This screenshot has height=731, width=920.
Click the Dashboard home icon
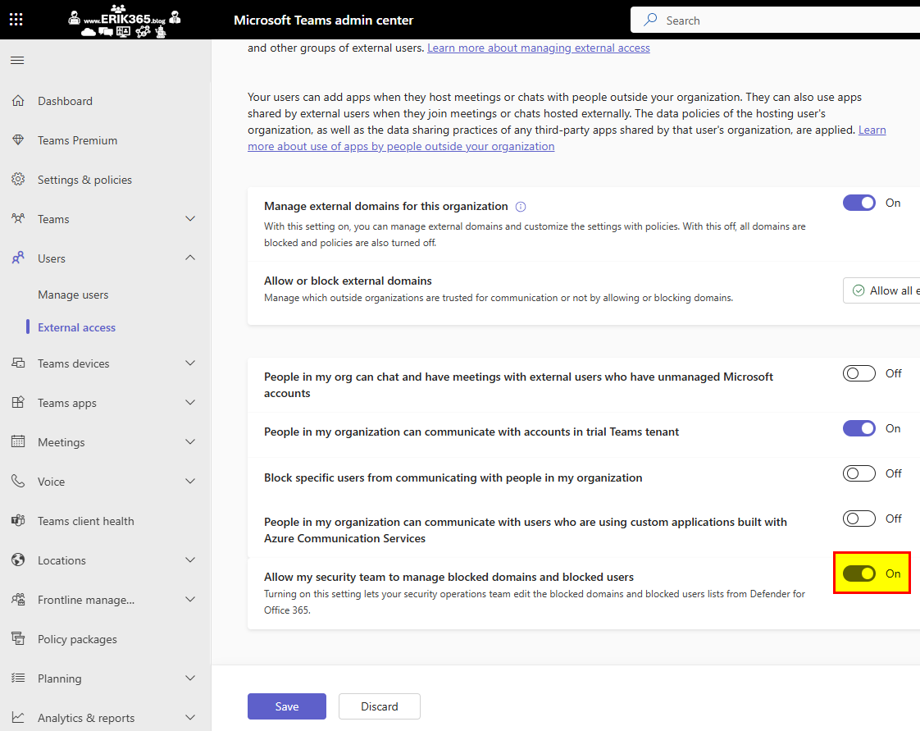click(18, 101)
